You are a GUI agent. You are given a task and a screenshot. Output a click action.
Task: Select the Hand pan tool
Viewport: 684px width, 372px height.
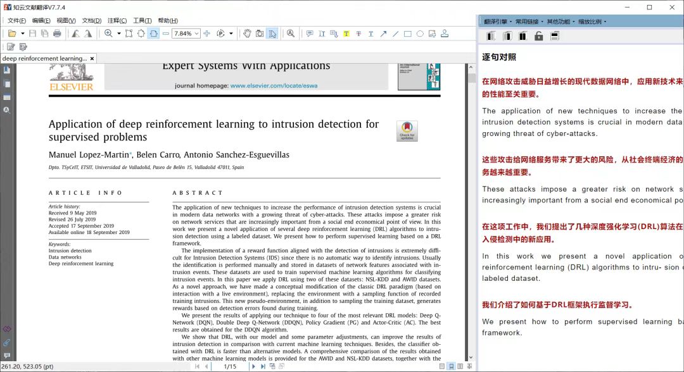click(x=247, y=34)
